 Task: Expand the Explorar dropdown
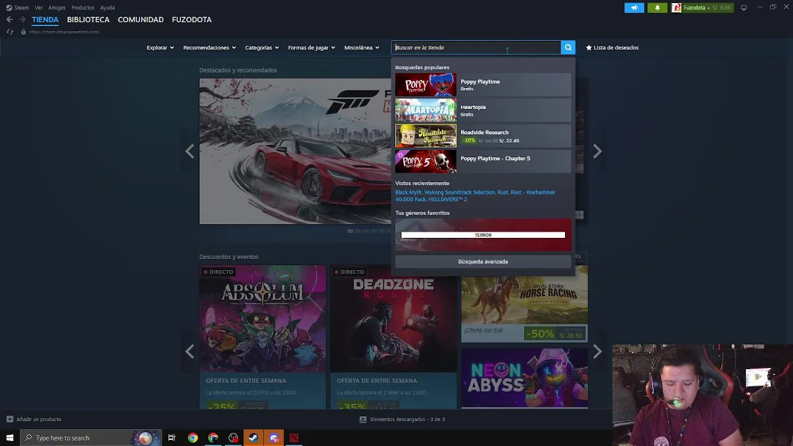tap(160, 48)
